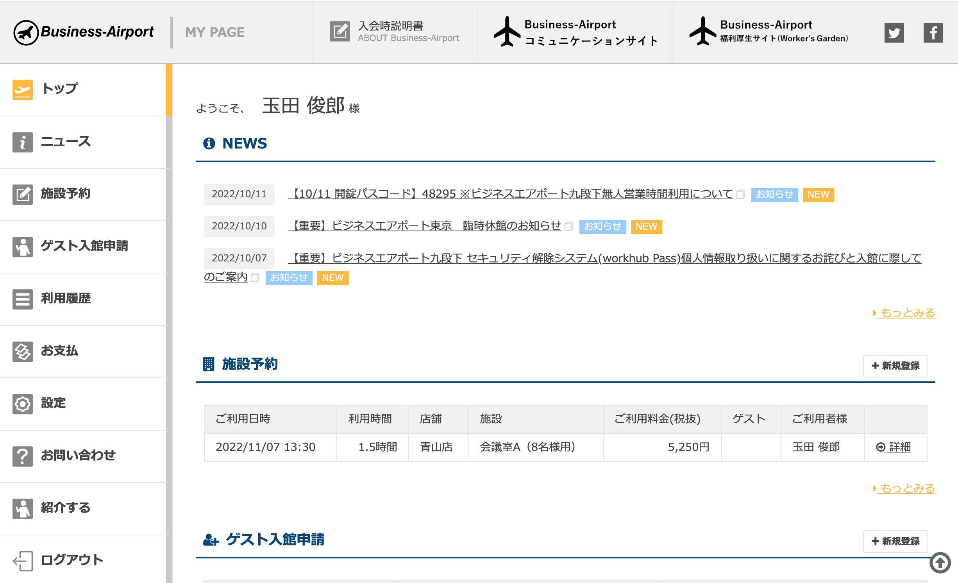Select ニュース in the sidebar

66,142
